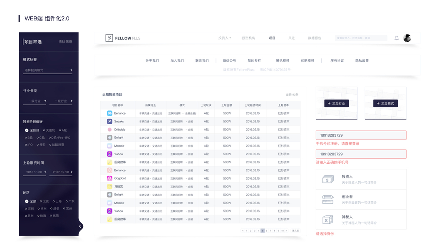444x250 pixels.
Task: Open the 关注 nav item
Action: click(x=291, y=38)
